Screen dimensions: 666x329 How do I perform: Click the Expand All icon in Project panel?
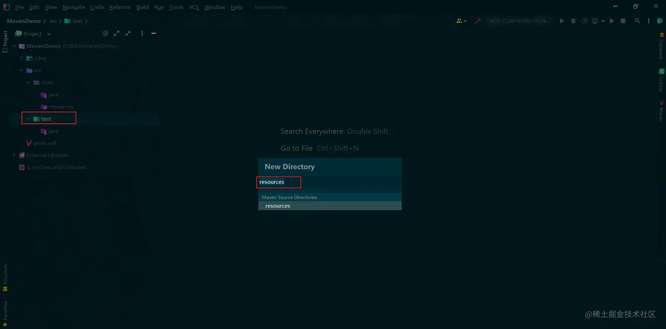116,33
